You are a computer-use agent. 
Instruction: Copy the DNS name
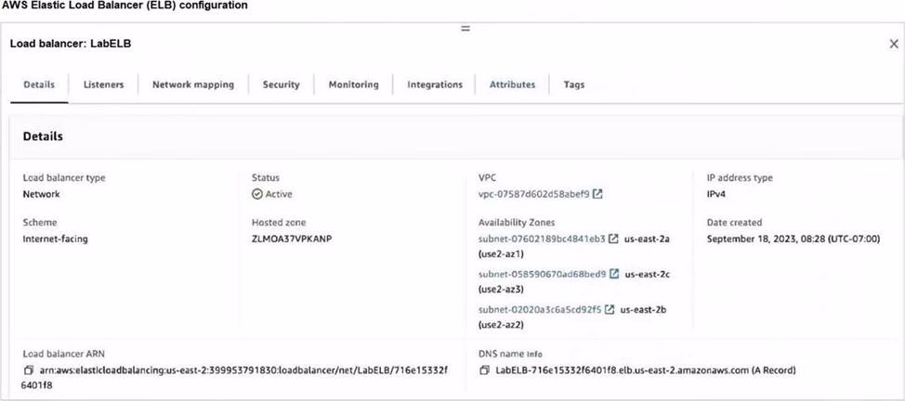(x=485, y=370)
